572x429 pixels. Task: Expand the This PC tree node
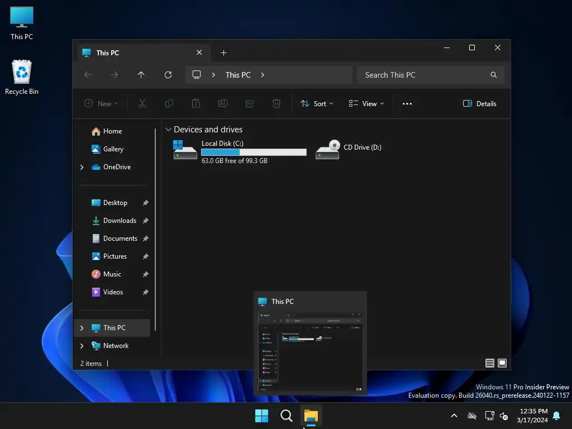pos(82,328)
